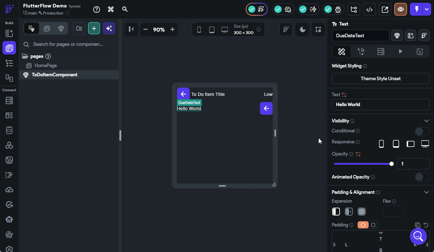Open the debug bug status indicator

(x=333, y=9)
